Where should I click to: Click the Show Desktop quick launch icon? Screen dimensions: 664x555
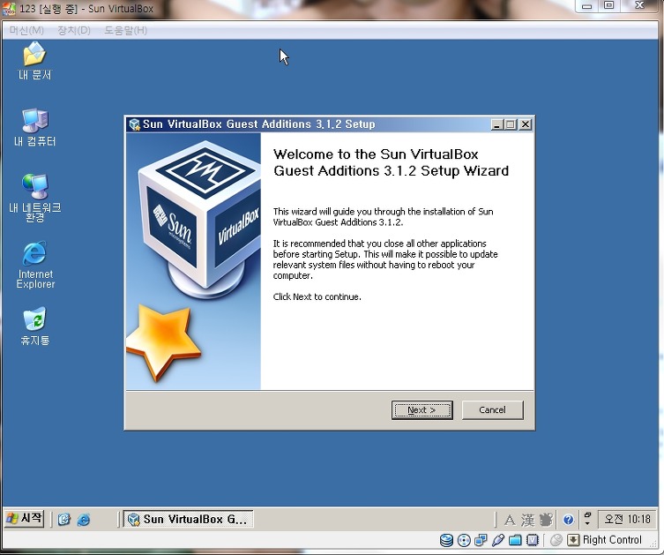point(64,520)
